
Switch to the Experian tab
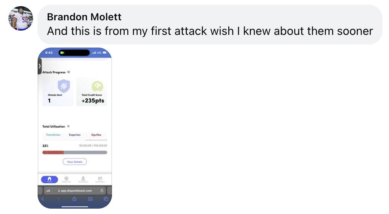pyautogui.click(x=75, y=135)
